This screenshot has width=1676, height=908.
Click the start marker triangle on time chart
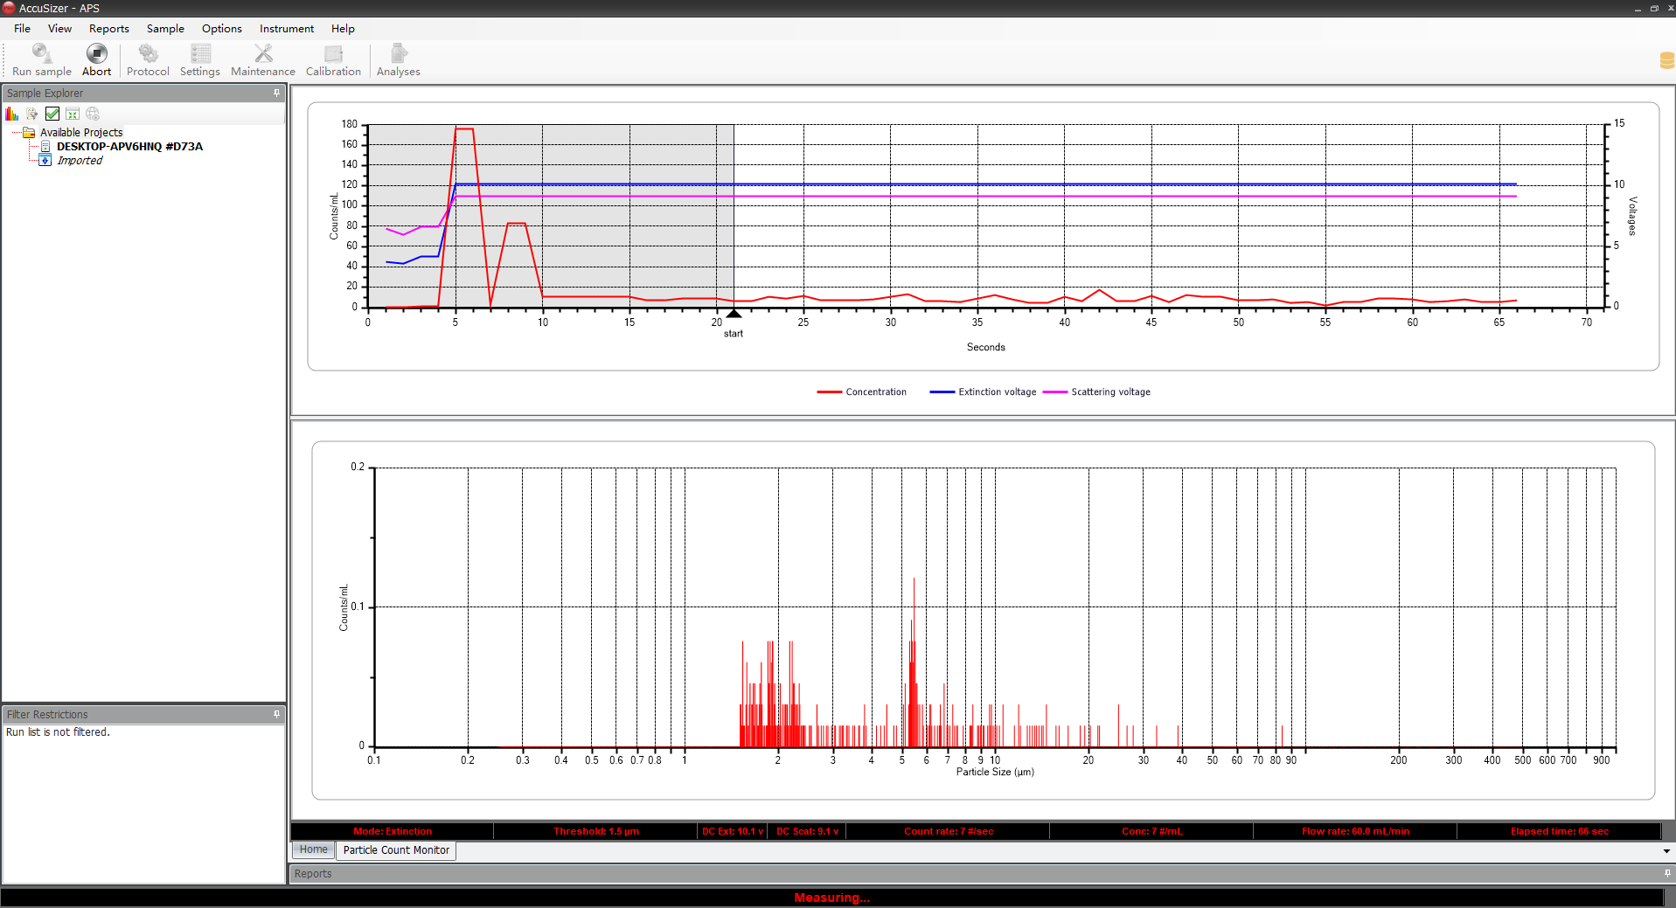pos(734,313)
